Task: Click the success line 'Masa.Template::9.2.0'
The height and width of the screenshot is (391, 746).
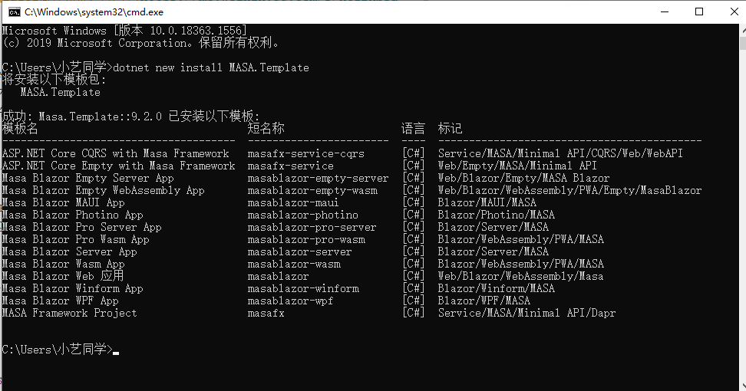Action: click(101, 117)
